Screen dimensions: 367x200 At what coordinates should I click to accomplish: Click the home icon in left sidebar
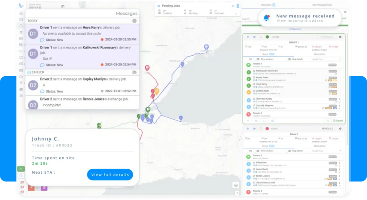point(21,13)
